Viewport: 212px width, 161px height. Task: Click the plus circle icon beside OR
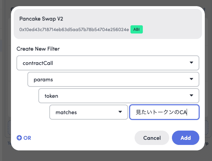19,138
